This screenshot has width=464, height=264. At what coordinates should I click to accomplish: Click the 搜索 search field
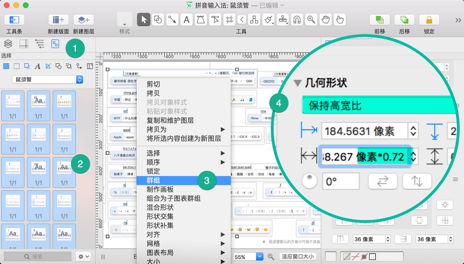click(37, 256)
